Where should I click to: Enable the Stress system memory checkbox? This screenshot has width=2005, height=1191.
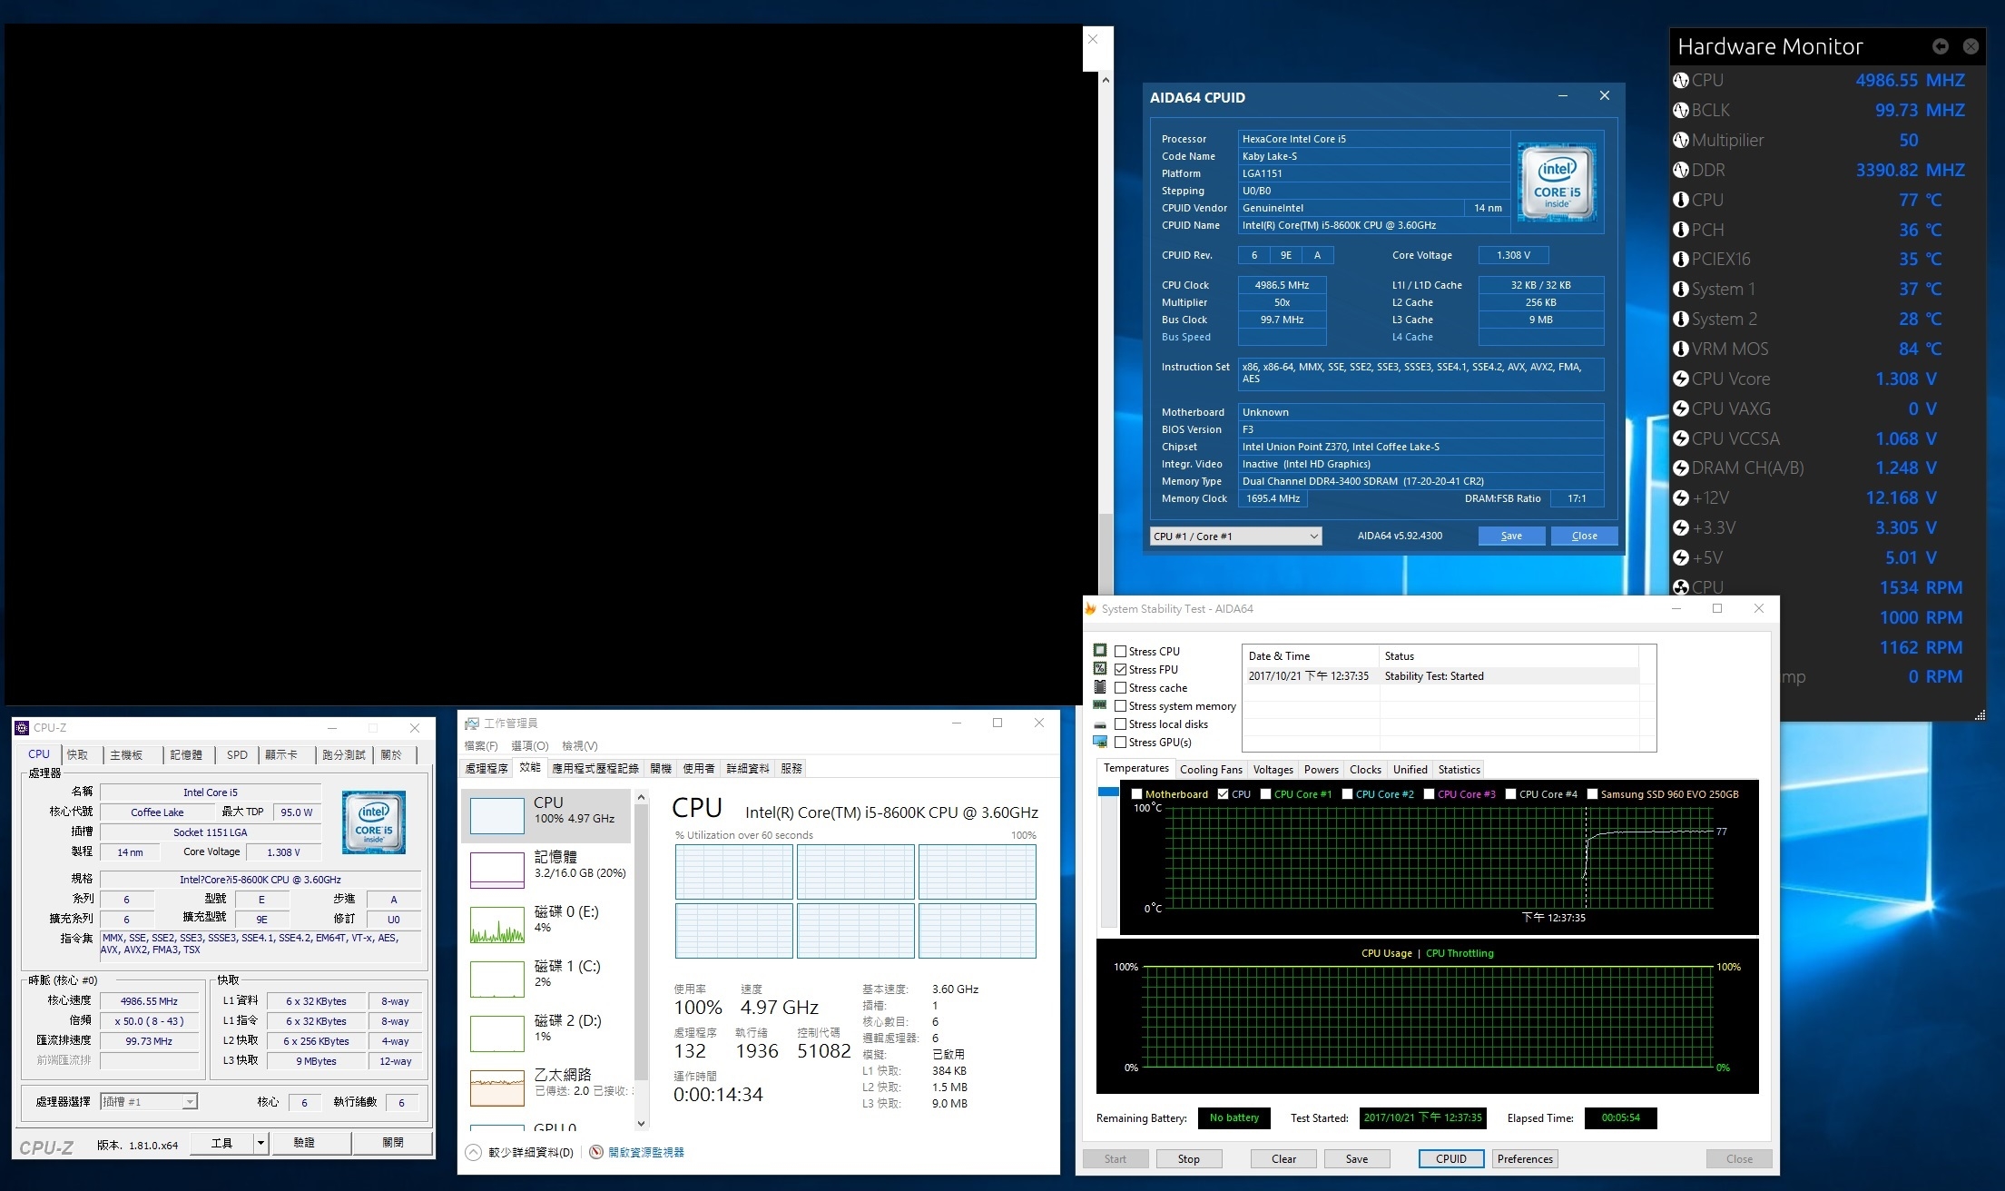coord(1121,705)
